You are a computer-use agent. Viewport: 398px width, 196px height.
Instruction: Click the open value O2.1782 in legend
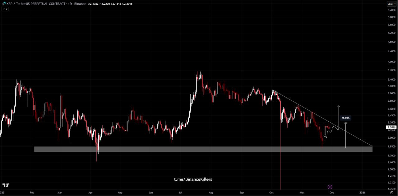[x=93, y=3]
